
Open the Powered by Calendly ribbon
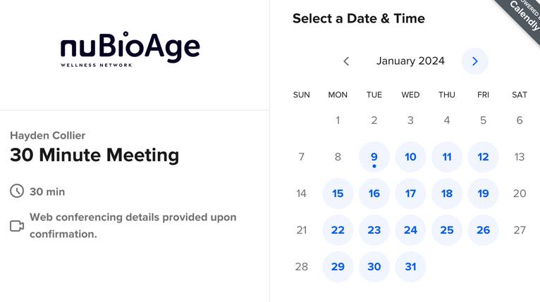point(520,18)
